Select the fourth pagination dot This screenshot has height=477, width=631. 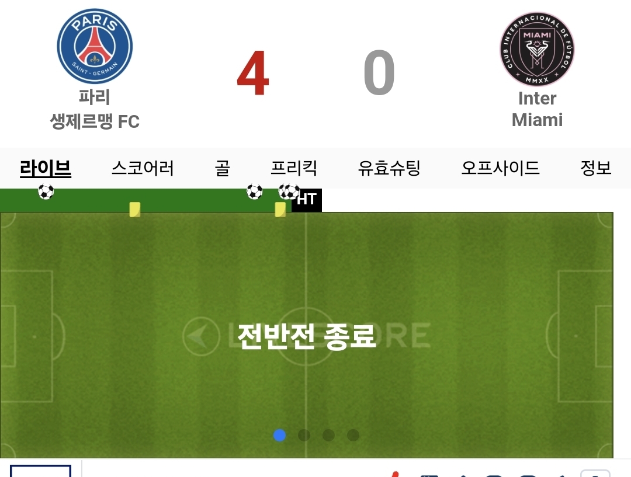tap(353, 435)
